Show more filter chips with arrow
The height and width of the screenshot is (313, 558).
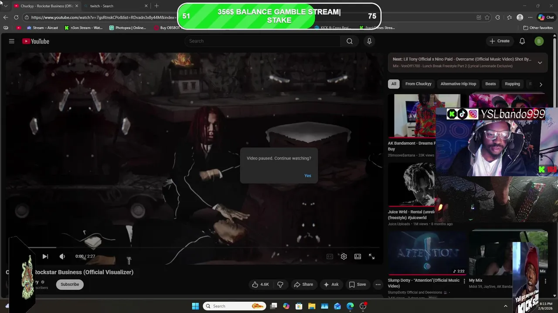click(x=541, y=84)
